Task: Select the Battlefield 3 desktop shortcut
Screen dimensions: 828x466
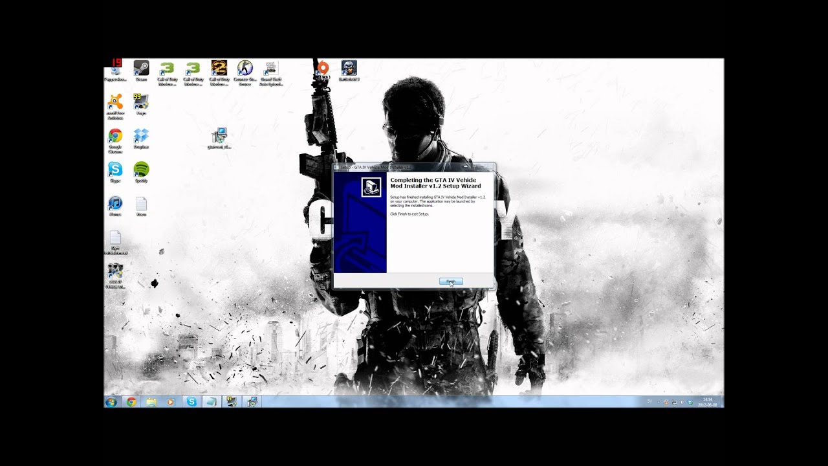Action: tap(349, 71)
